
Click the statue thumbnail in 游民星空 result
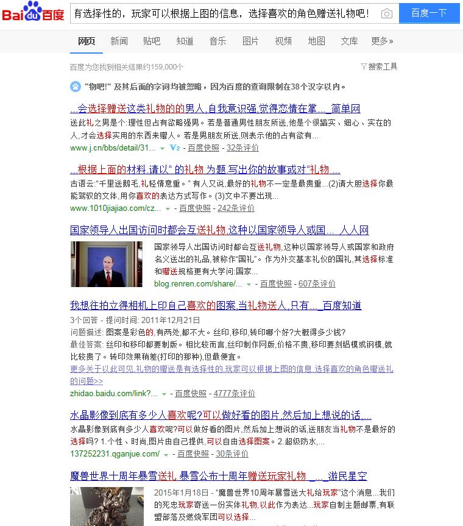(107, 506)
